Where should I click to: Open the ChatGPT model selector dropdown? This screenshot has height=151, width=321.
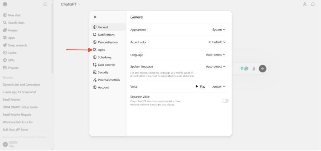point(71,4)
